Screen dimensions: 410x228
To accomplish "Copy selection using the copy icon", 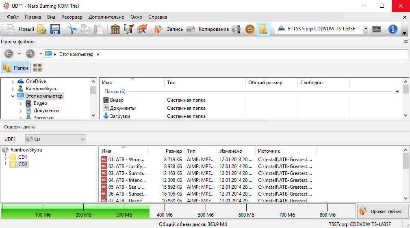I will [85, 29].
